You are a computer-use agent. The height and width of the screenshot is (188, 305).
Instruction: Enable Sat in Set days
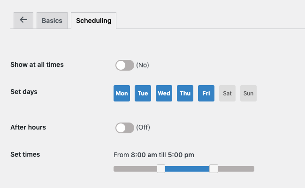click(227, 93)
